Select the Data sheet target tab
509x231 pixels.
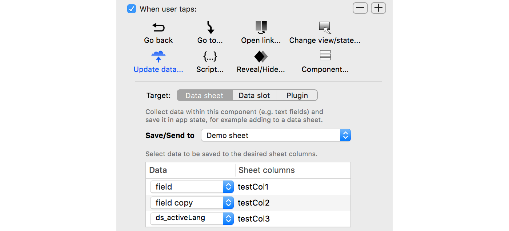point(204,96)
